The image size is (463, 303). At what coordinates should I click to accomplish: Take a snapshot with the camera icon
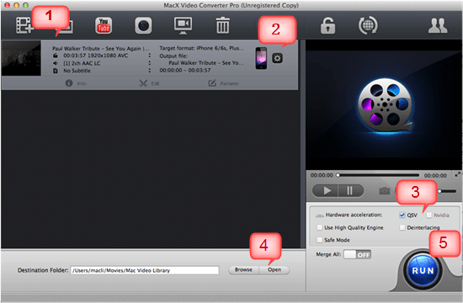[384, 191]
